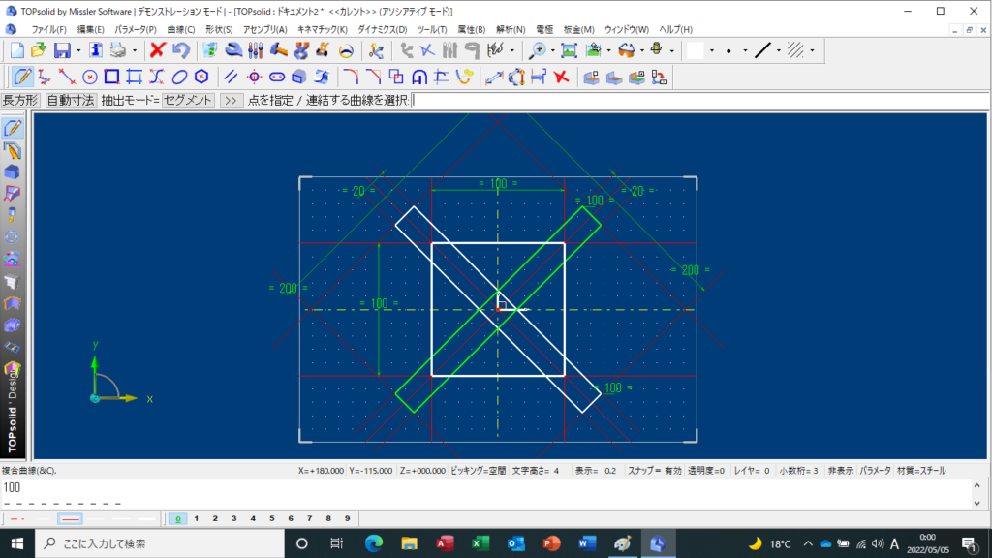The width and height of the screenshot is (992, 558).
Task: Select the hexagon polygon tool
Action: 201,77
